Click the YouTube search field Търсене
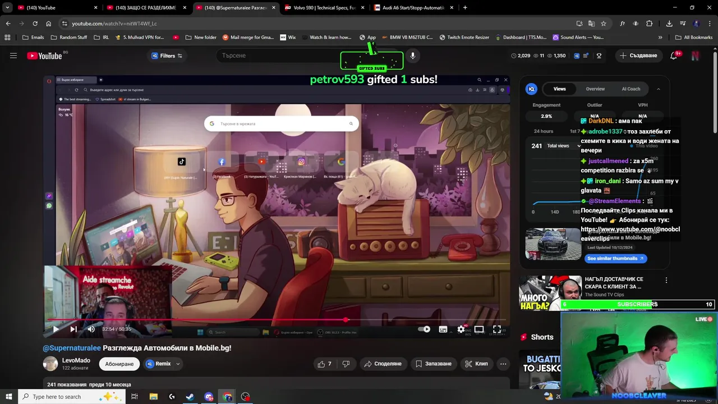The width and height of the screenshot is (718, 404). point(278,56)
